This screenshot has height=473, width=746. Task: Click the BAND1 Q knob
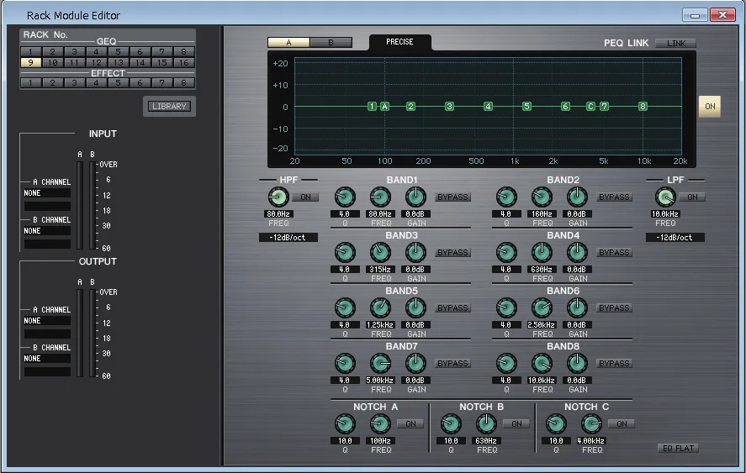pos(345,197)
